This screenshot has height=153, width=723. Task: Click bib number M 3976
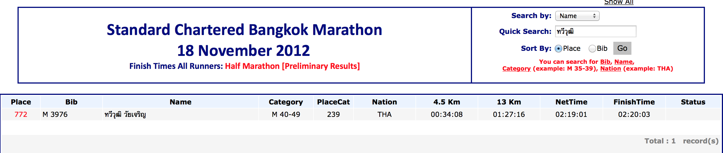[x=55, y=114]
